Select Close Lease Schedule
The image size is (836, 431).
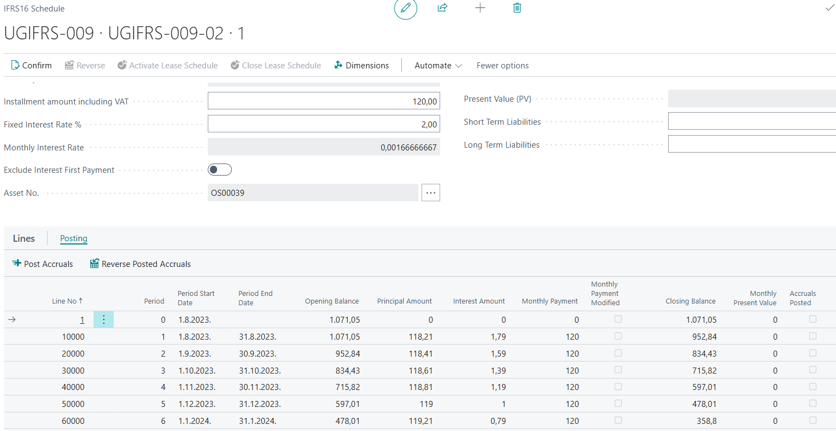click(x=276, y=65)
